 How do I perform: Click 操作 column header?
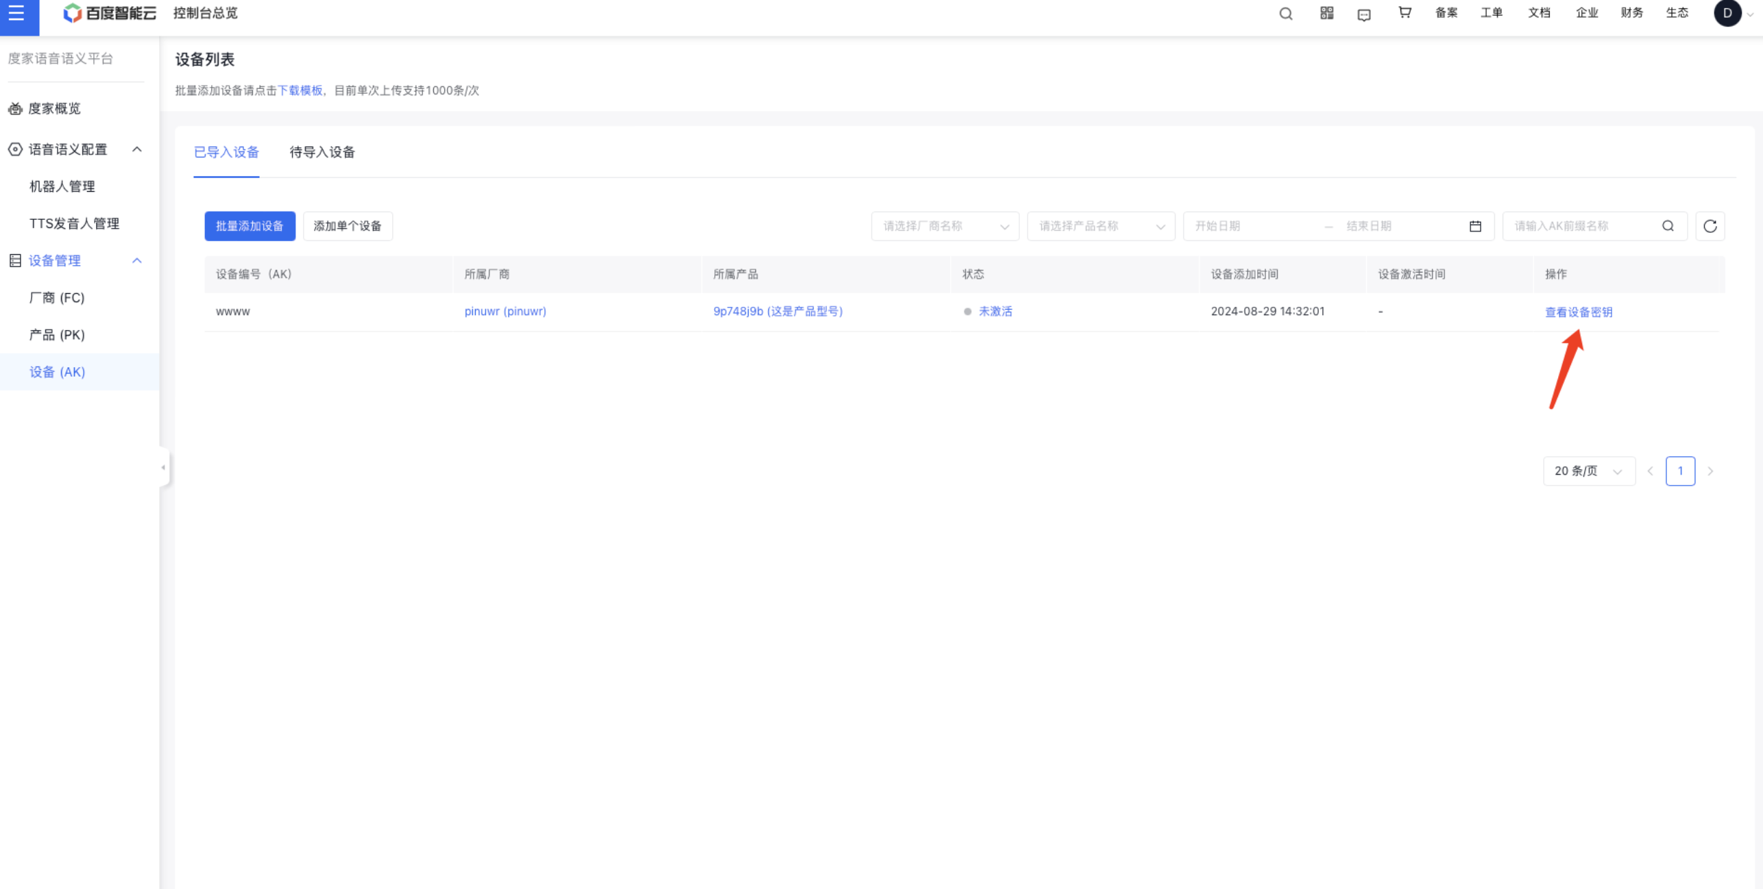click(1555, 274)
